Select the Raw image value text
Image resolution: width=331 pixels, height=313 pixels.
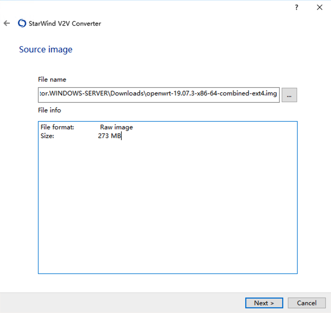click(x=116, y=127)
